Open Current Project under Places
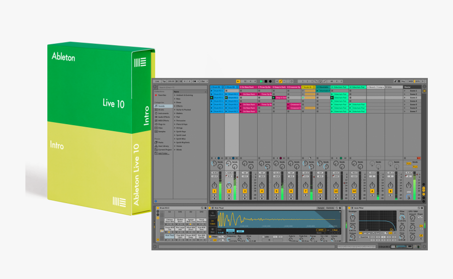The width and height of the screenshot is (453, 279). (x=164, y=150)
